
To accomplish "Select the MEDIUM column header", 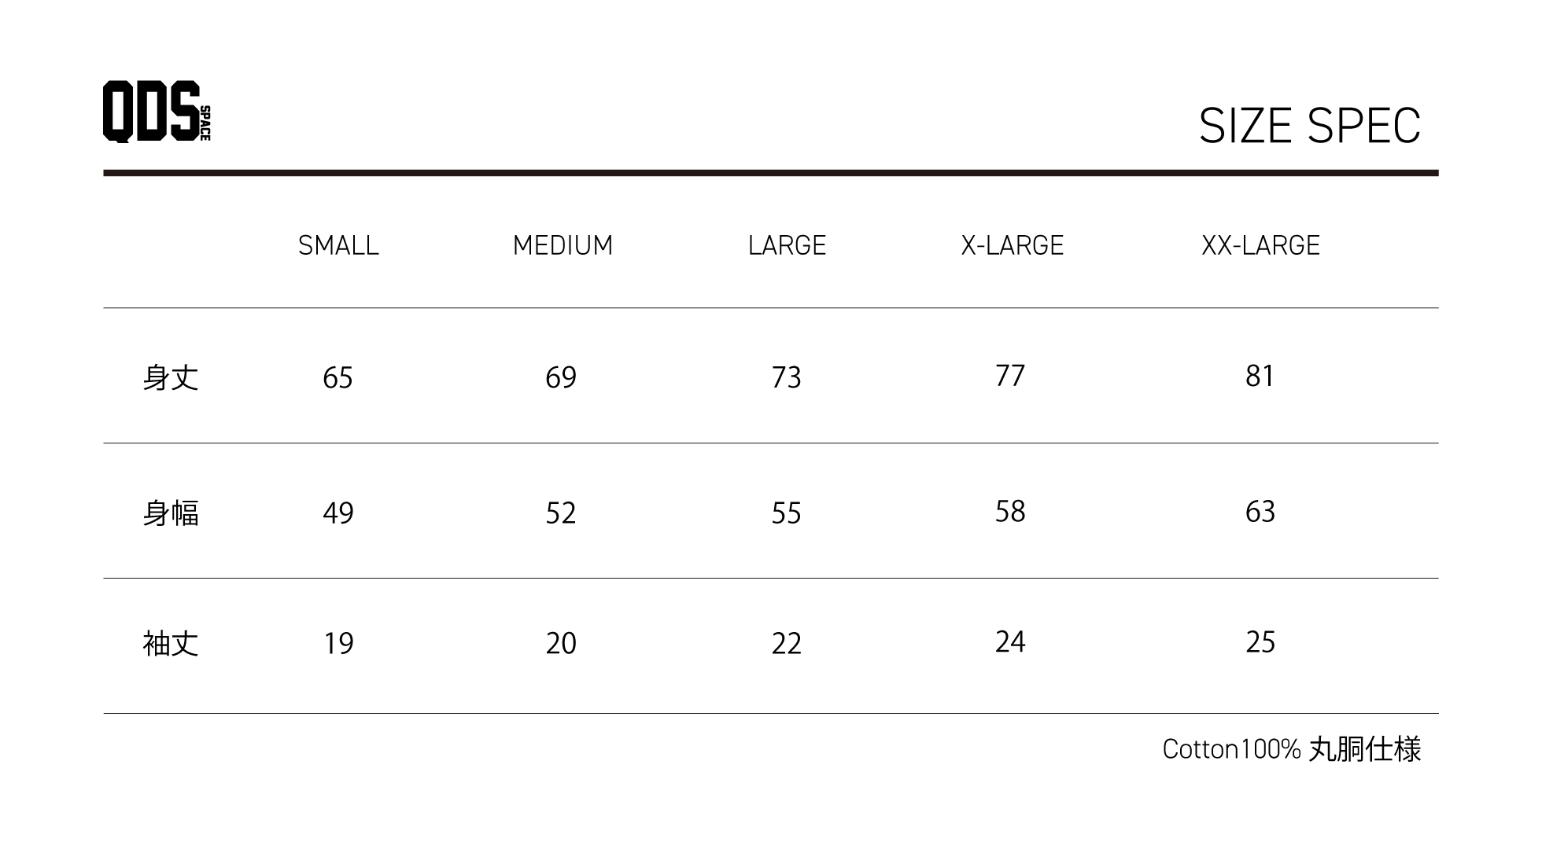I will (563, 245).
